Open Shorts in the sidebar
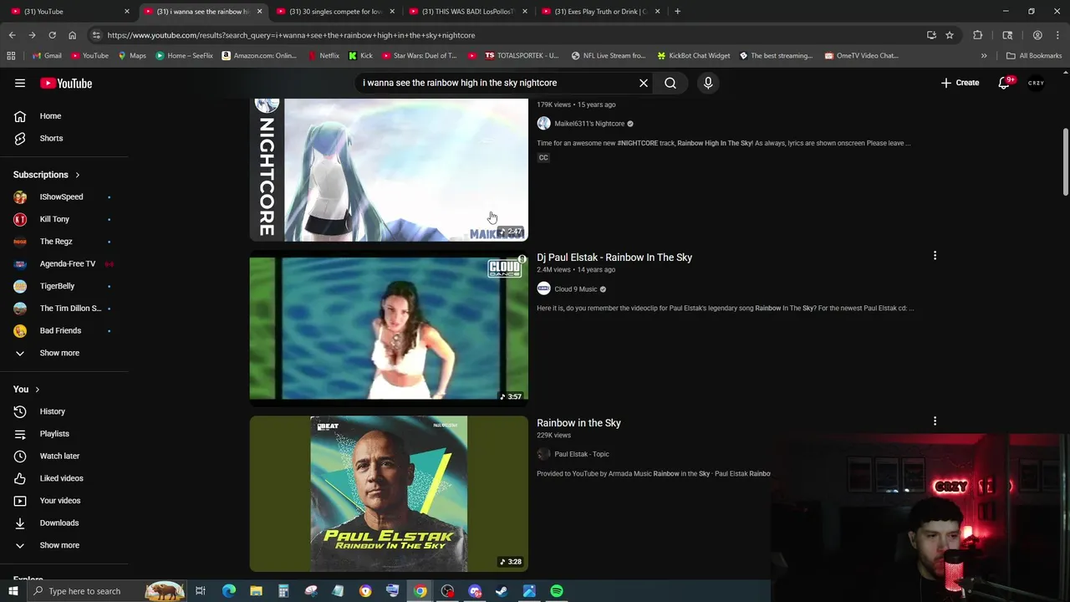Screen dimensions: 1070x602 (50, 138)
